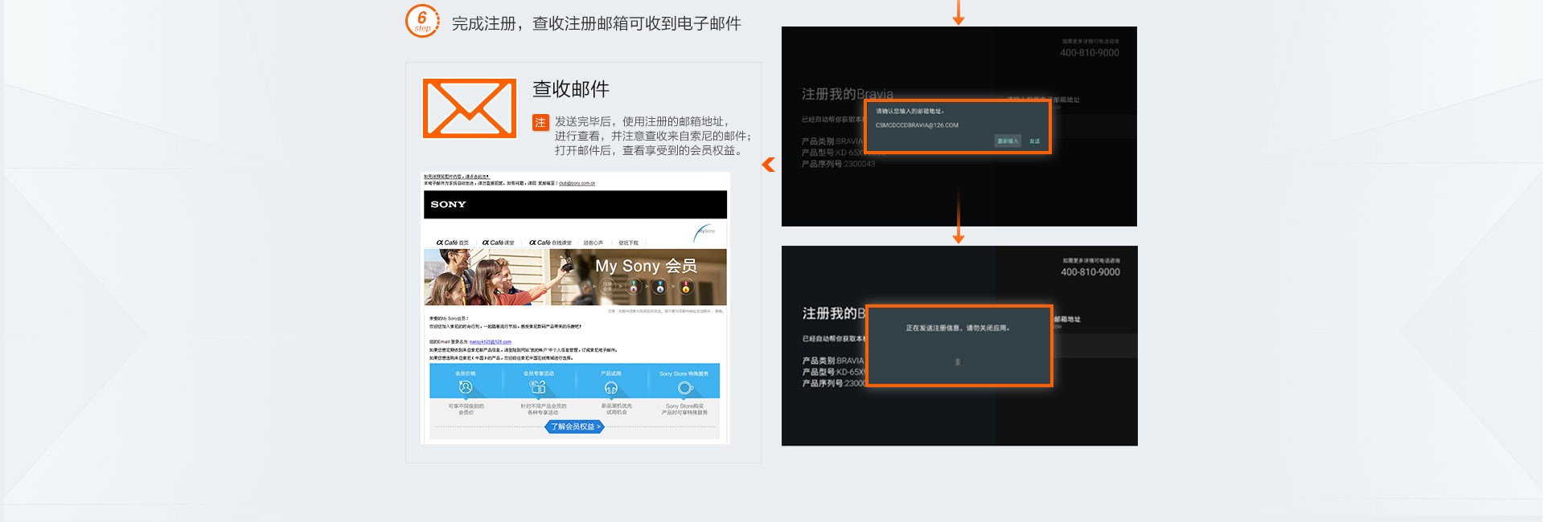Screen dimensions: 1544x522
Task: Click 重新输入 in the email confirmation dialog
Action: [x=1008, y=141]
